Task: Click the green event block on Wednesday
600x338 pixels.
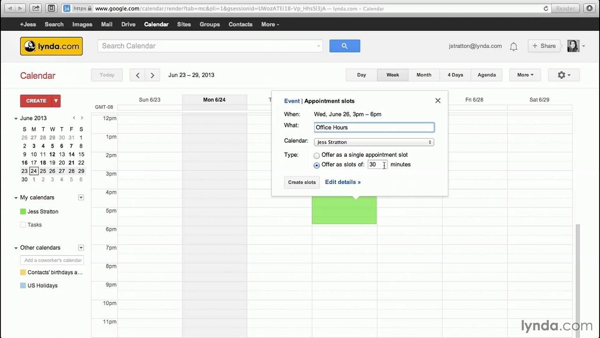Action: (x=344, y=210)
